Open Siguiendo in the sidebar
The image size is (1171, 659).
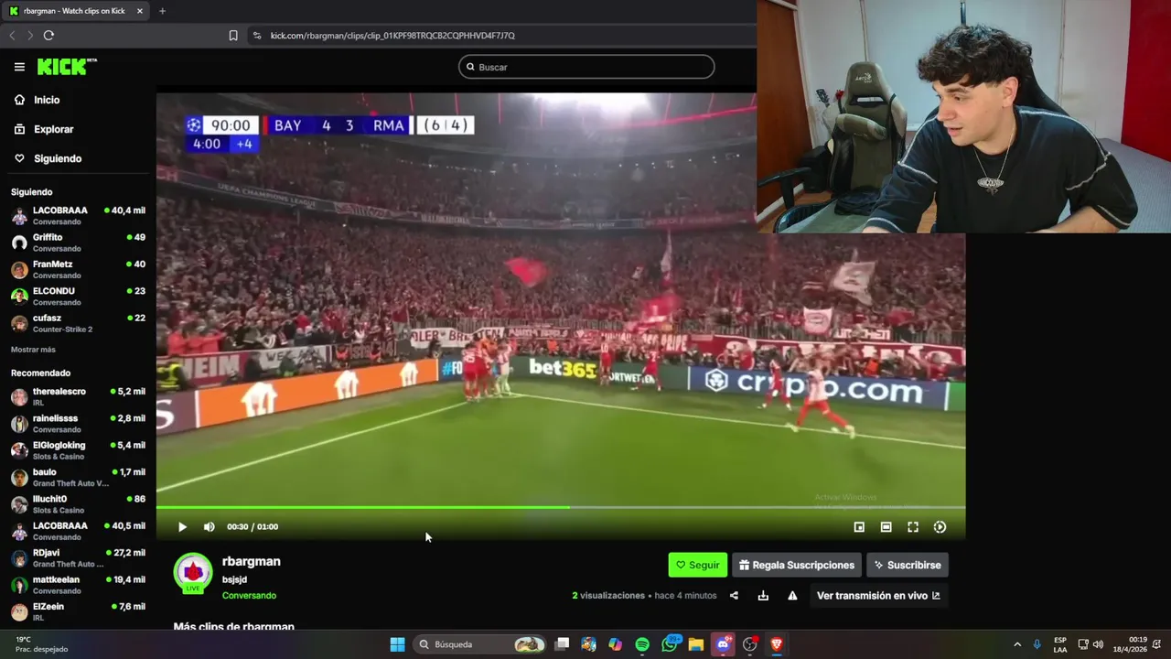(x=57, y=158)
